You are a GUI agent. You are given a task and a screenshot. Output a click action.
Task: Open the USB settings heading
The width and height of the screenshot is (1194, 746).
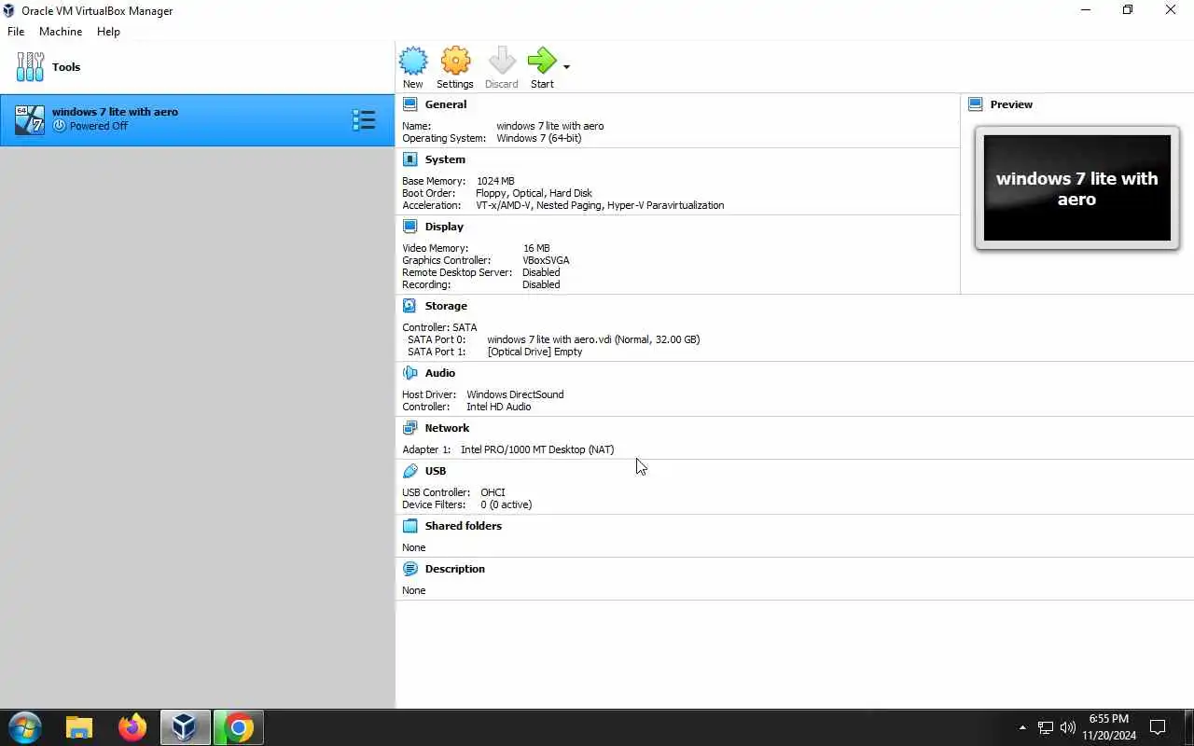tap(436, 471)
